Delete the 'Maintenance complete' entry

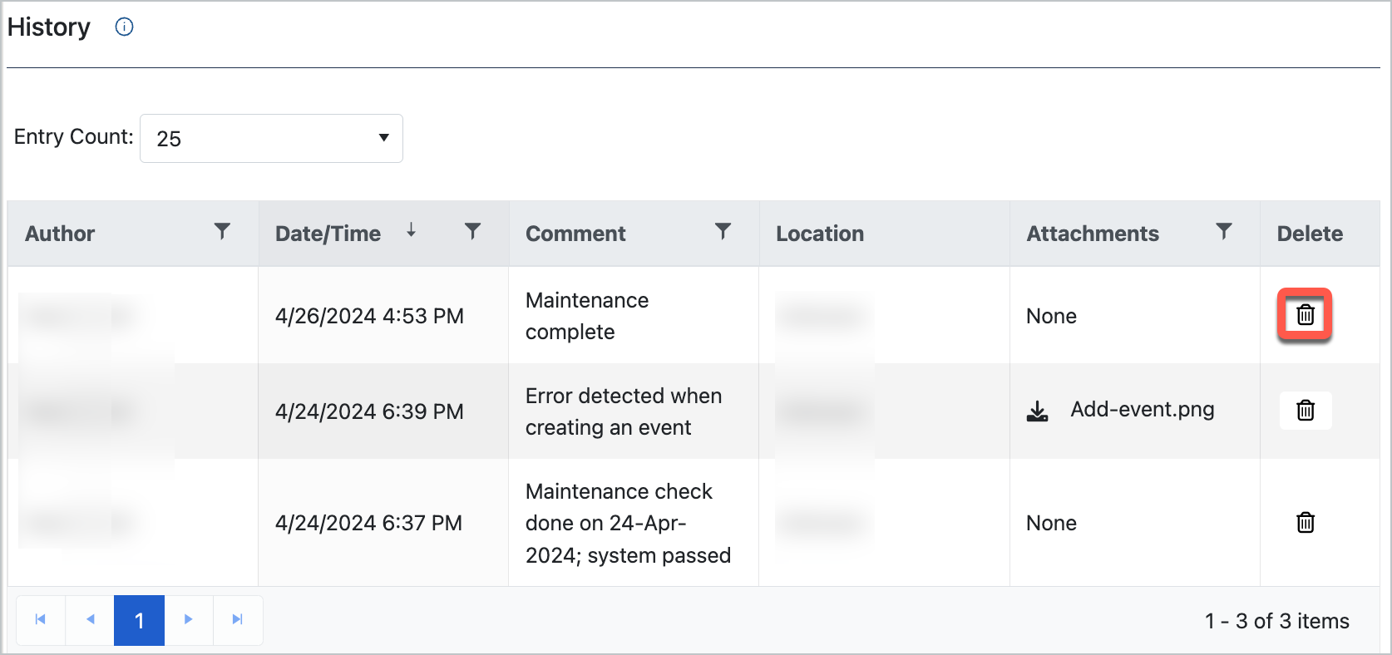(1305, 315)
